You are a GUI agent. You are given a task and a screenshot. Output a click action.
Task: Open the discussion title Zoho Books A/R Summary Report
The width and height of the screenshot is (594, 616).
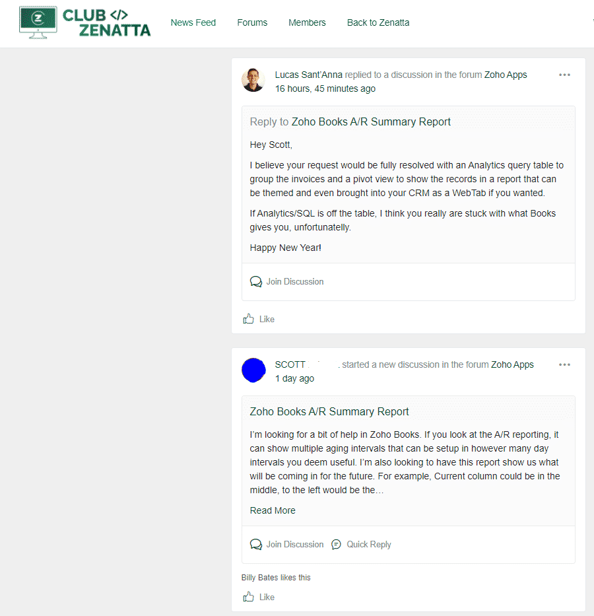coord(329,411)
